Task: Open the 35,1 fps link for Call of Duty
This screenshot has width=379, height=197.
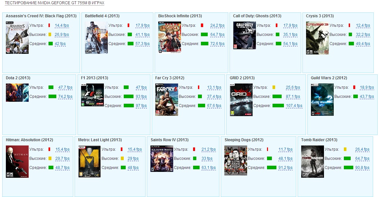Action: click(290, 35)
